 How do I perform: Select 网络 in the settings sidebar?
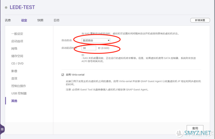coord(14,49)
